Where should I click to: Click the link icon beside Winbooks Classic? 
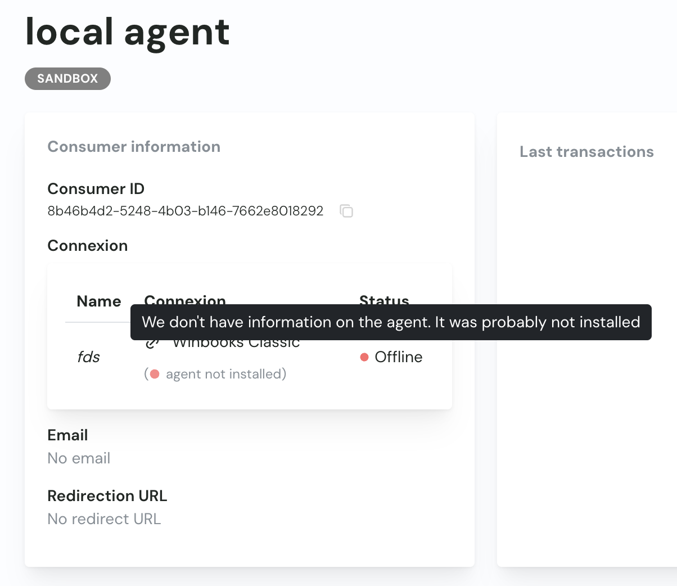click(151, 342)
